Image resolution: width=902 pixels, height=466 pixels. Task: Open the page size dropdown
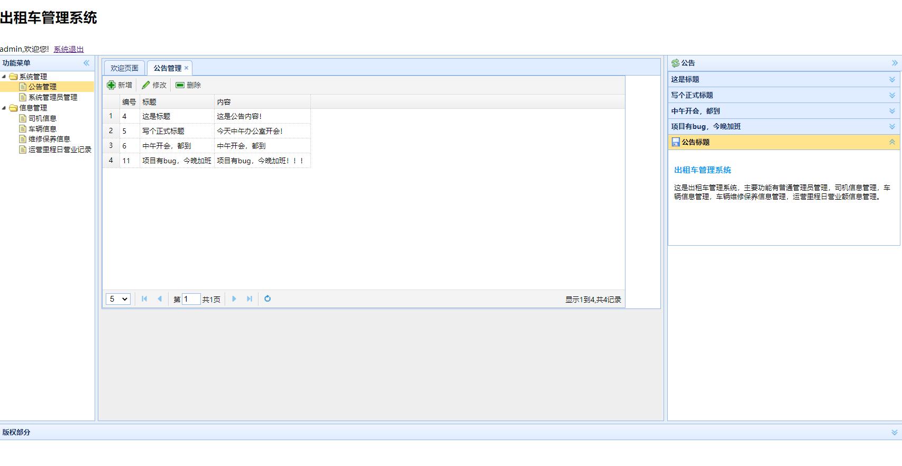coord(118,299)
